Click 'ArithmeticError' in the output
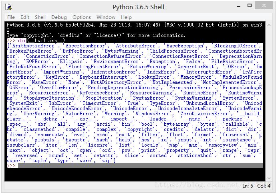Viewport: 276px width, 194px height. (33, 46)
